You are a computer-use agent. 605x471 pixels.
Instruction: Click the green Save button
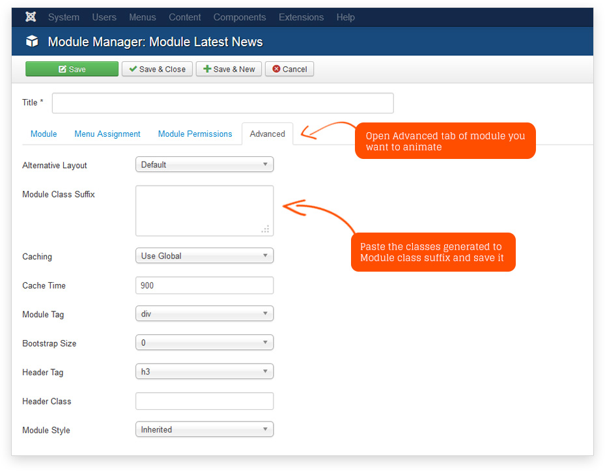tap(72, 69)
